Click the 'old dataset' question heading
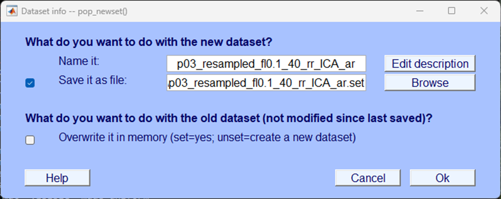501x199 pixels. (x=229, y=118)
